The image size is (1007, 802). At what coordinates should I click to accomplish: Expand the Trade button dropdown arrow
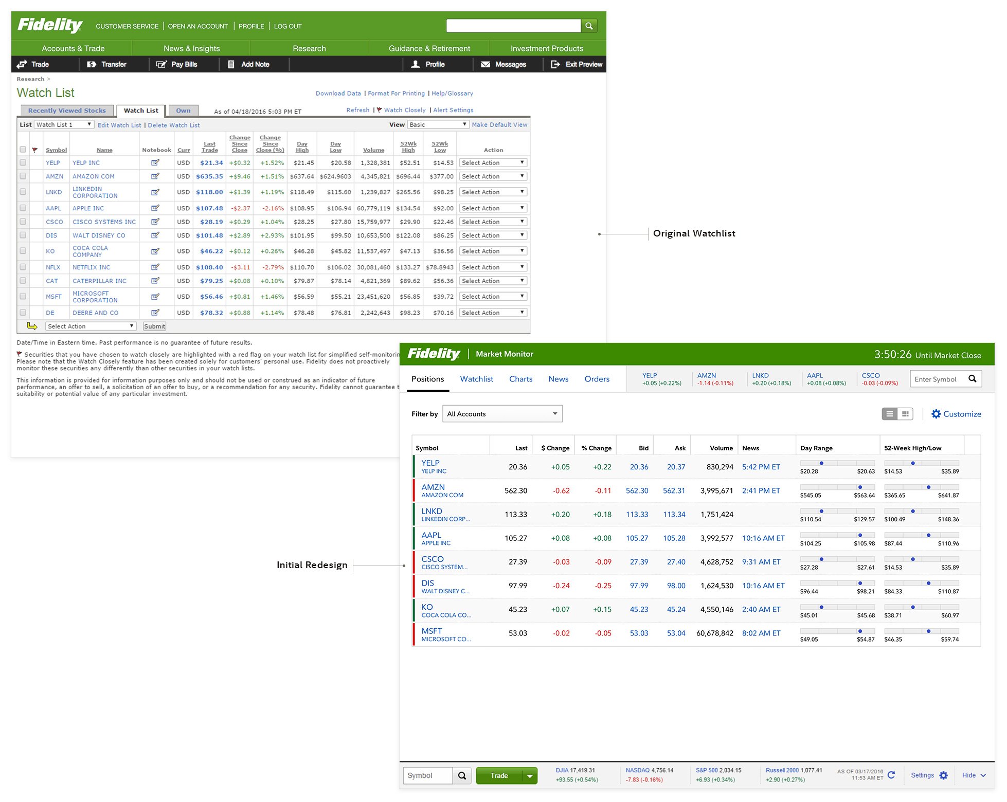pyautogui.click(x=530, y=776)
